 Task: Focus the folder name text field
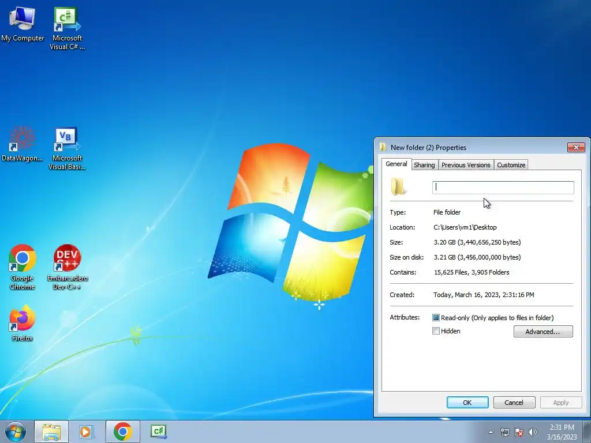[503, 187]
